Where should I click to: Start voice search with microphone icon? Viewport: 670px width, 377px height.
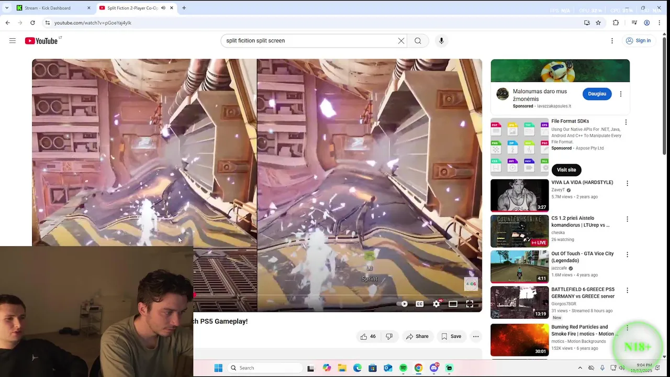441,41
